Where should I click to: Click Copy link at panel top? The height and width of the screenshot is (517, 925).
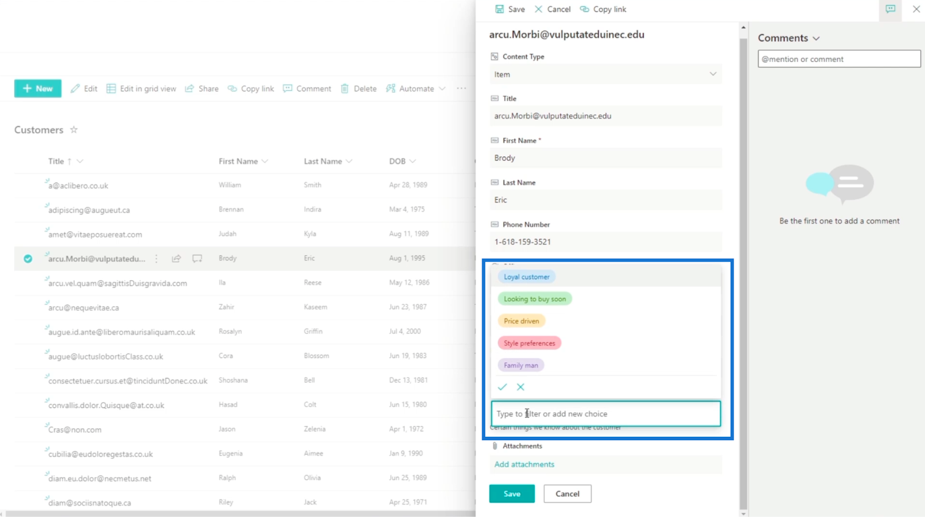[x=603, y=9]
